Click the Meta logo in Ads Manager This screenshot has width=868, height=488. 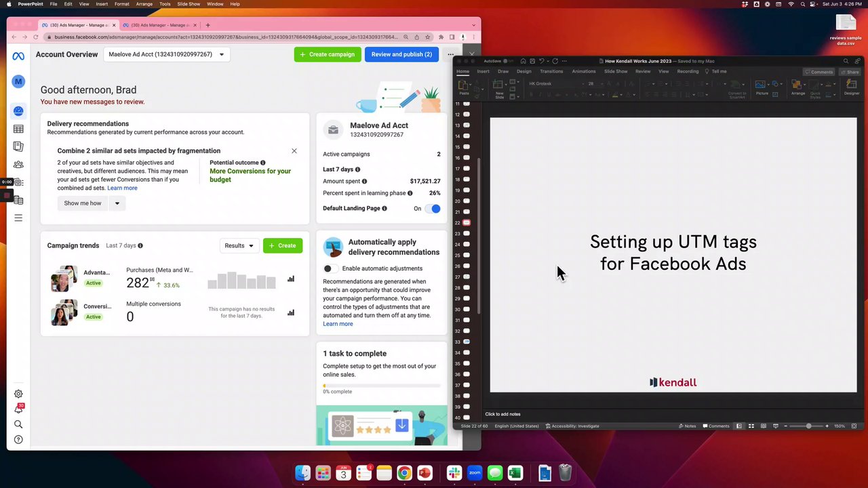18,56
